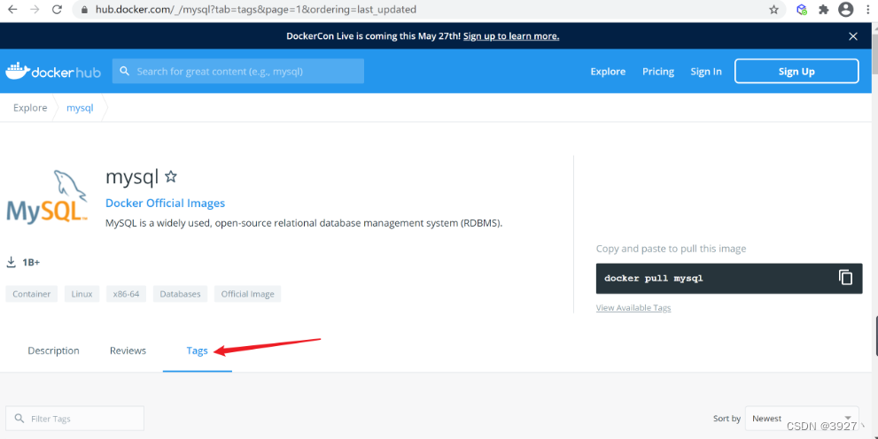
Task: Select the Tags tab
Action: pyautogui.click(x=197, y=350)
